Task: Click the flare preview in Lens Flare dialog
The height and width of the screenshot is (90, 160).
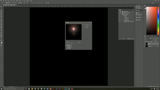Action: click(x=73, y=32)
